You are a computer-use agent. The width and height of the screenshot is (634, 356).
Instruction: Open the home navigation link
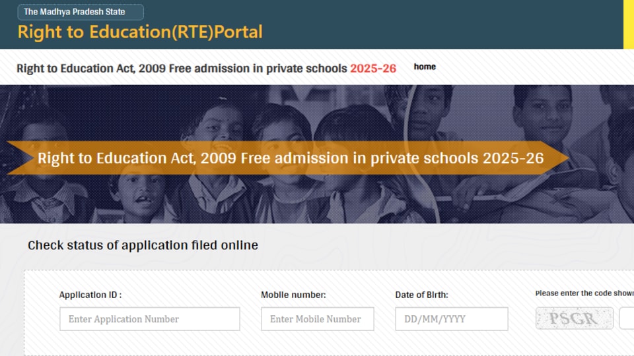425,67
